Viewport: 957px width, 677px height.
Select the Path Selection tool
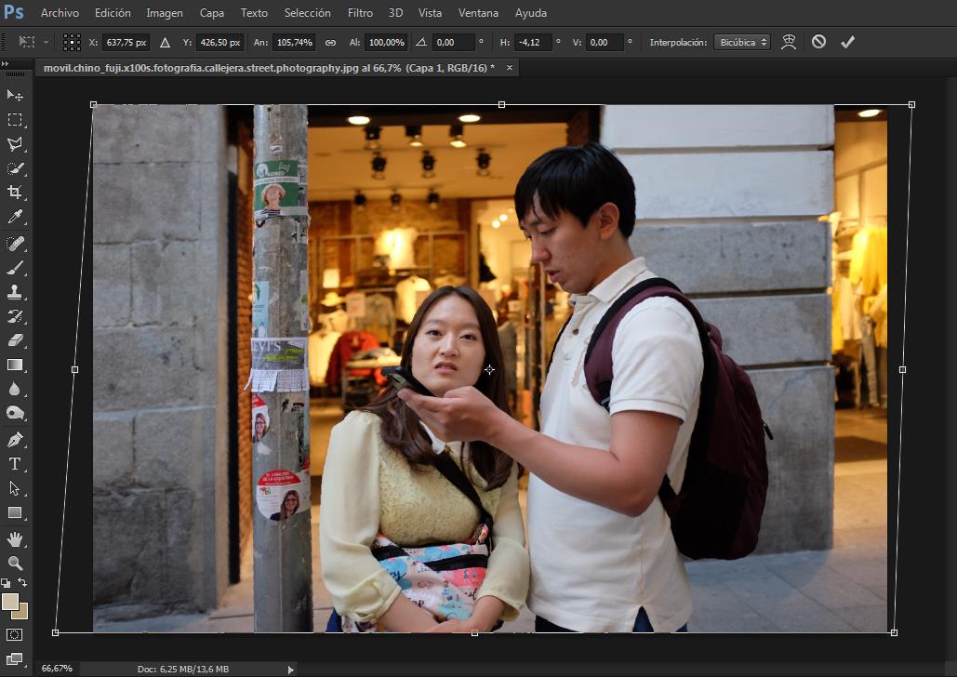[15, 488]
